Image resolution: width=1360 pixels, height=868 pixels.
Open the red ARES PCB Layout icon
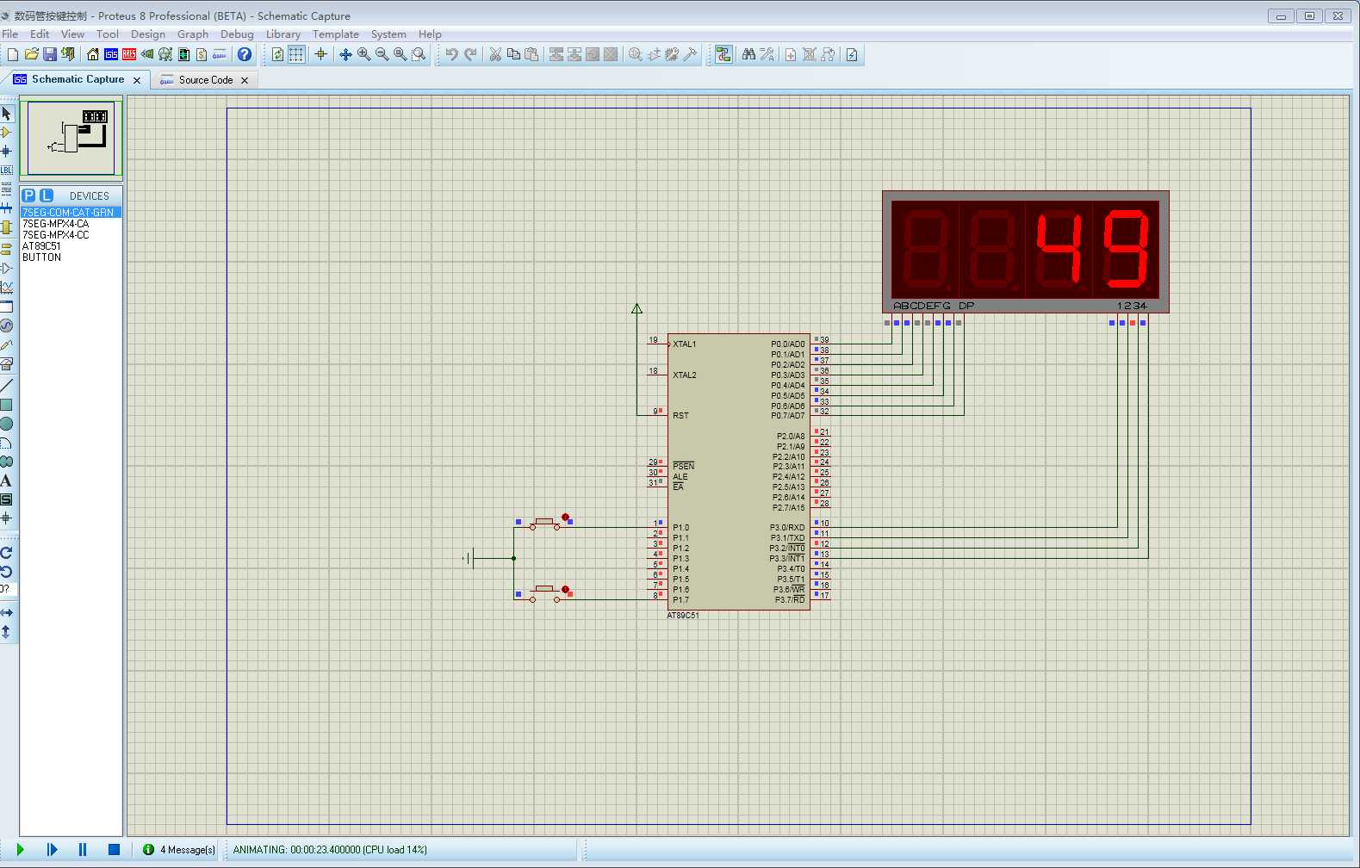pos(129,54)
